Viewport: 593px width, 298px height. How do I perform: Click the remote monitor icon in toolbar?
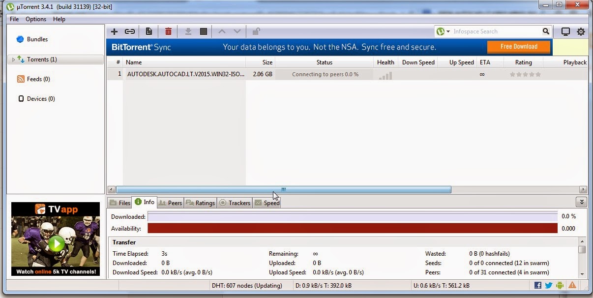pos(566,31)
